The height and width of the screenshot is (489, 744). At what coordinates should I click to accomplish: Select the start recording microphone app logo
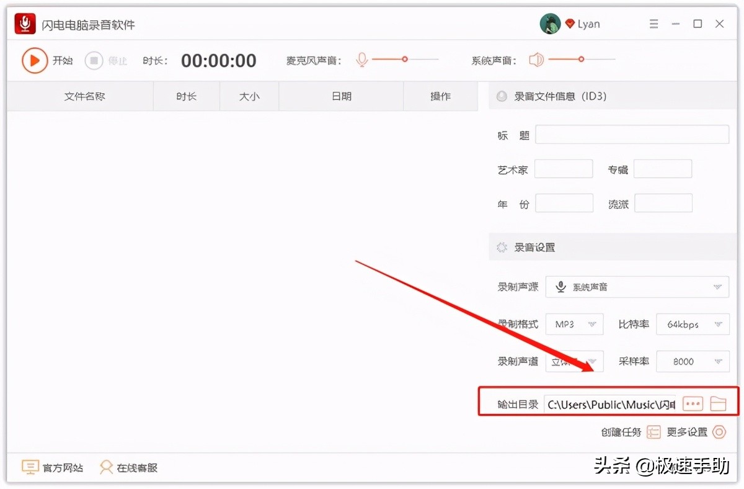(24, 23)
